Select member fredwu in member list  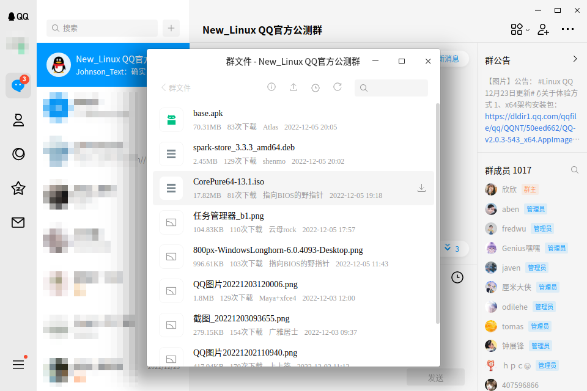coord(531,228)
